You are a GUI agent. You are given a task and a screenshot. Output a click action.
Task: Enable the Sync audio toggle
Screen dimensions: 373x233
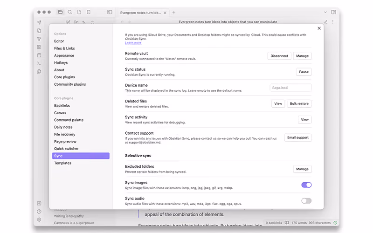point(306,201)
